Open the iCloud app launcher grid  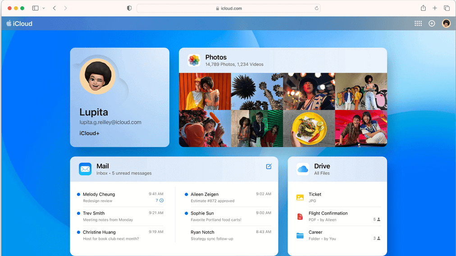(x=418, y=23)
